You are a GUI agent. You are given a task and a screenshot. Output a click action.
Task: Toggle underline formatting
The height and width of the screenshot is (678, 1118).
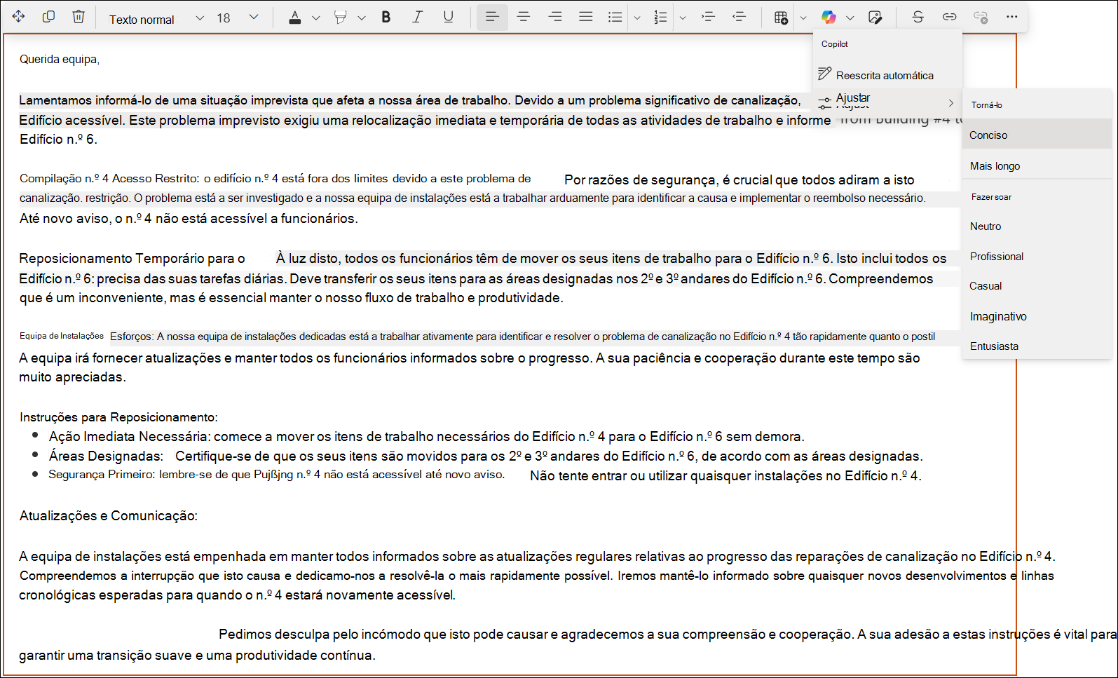point(448,18)
